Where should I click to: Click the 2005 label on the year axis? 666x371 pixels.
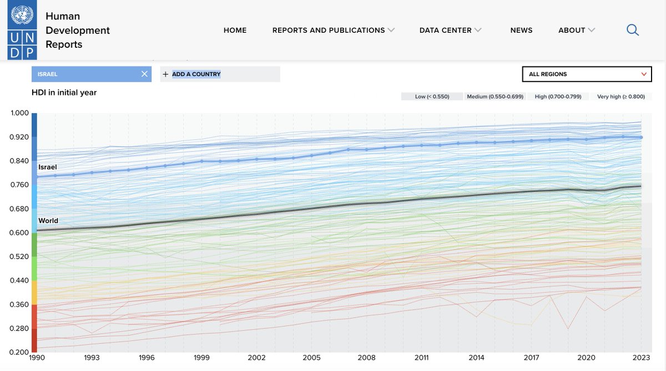[311, 358]
